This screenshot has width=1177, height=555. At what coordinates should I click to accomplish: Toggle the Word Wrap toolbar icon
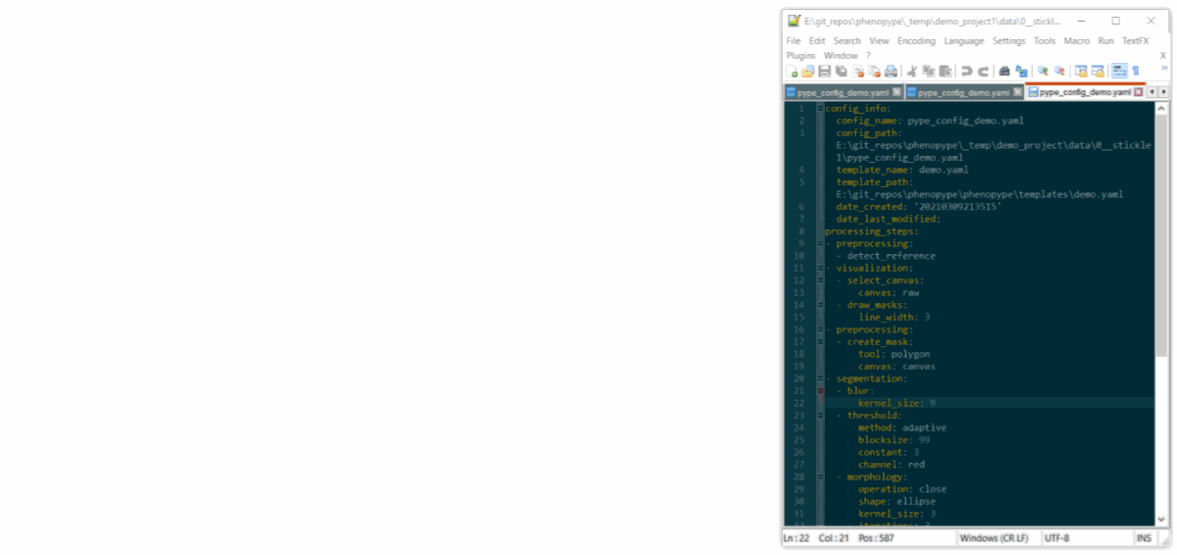1119,72
